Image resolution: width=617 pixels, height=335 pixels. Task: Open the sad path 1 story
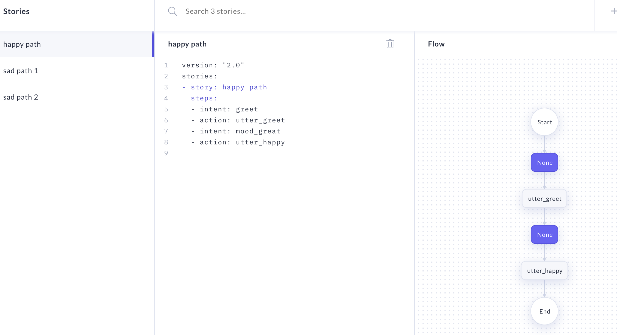click(21, 71)
